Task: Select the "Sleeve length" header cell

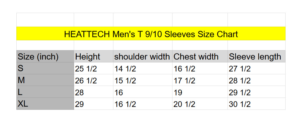Action: tap(256, 57)
